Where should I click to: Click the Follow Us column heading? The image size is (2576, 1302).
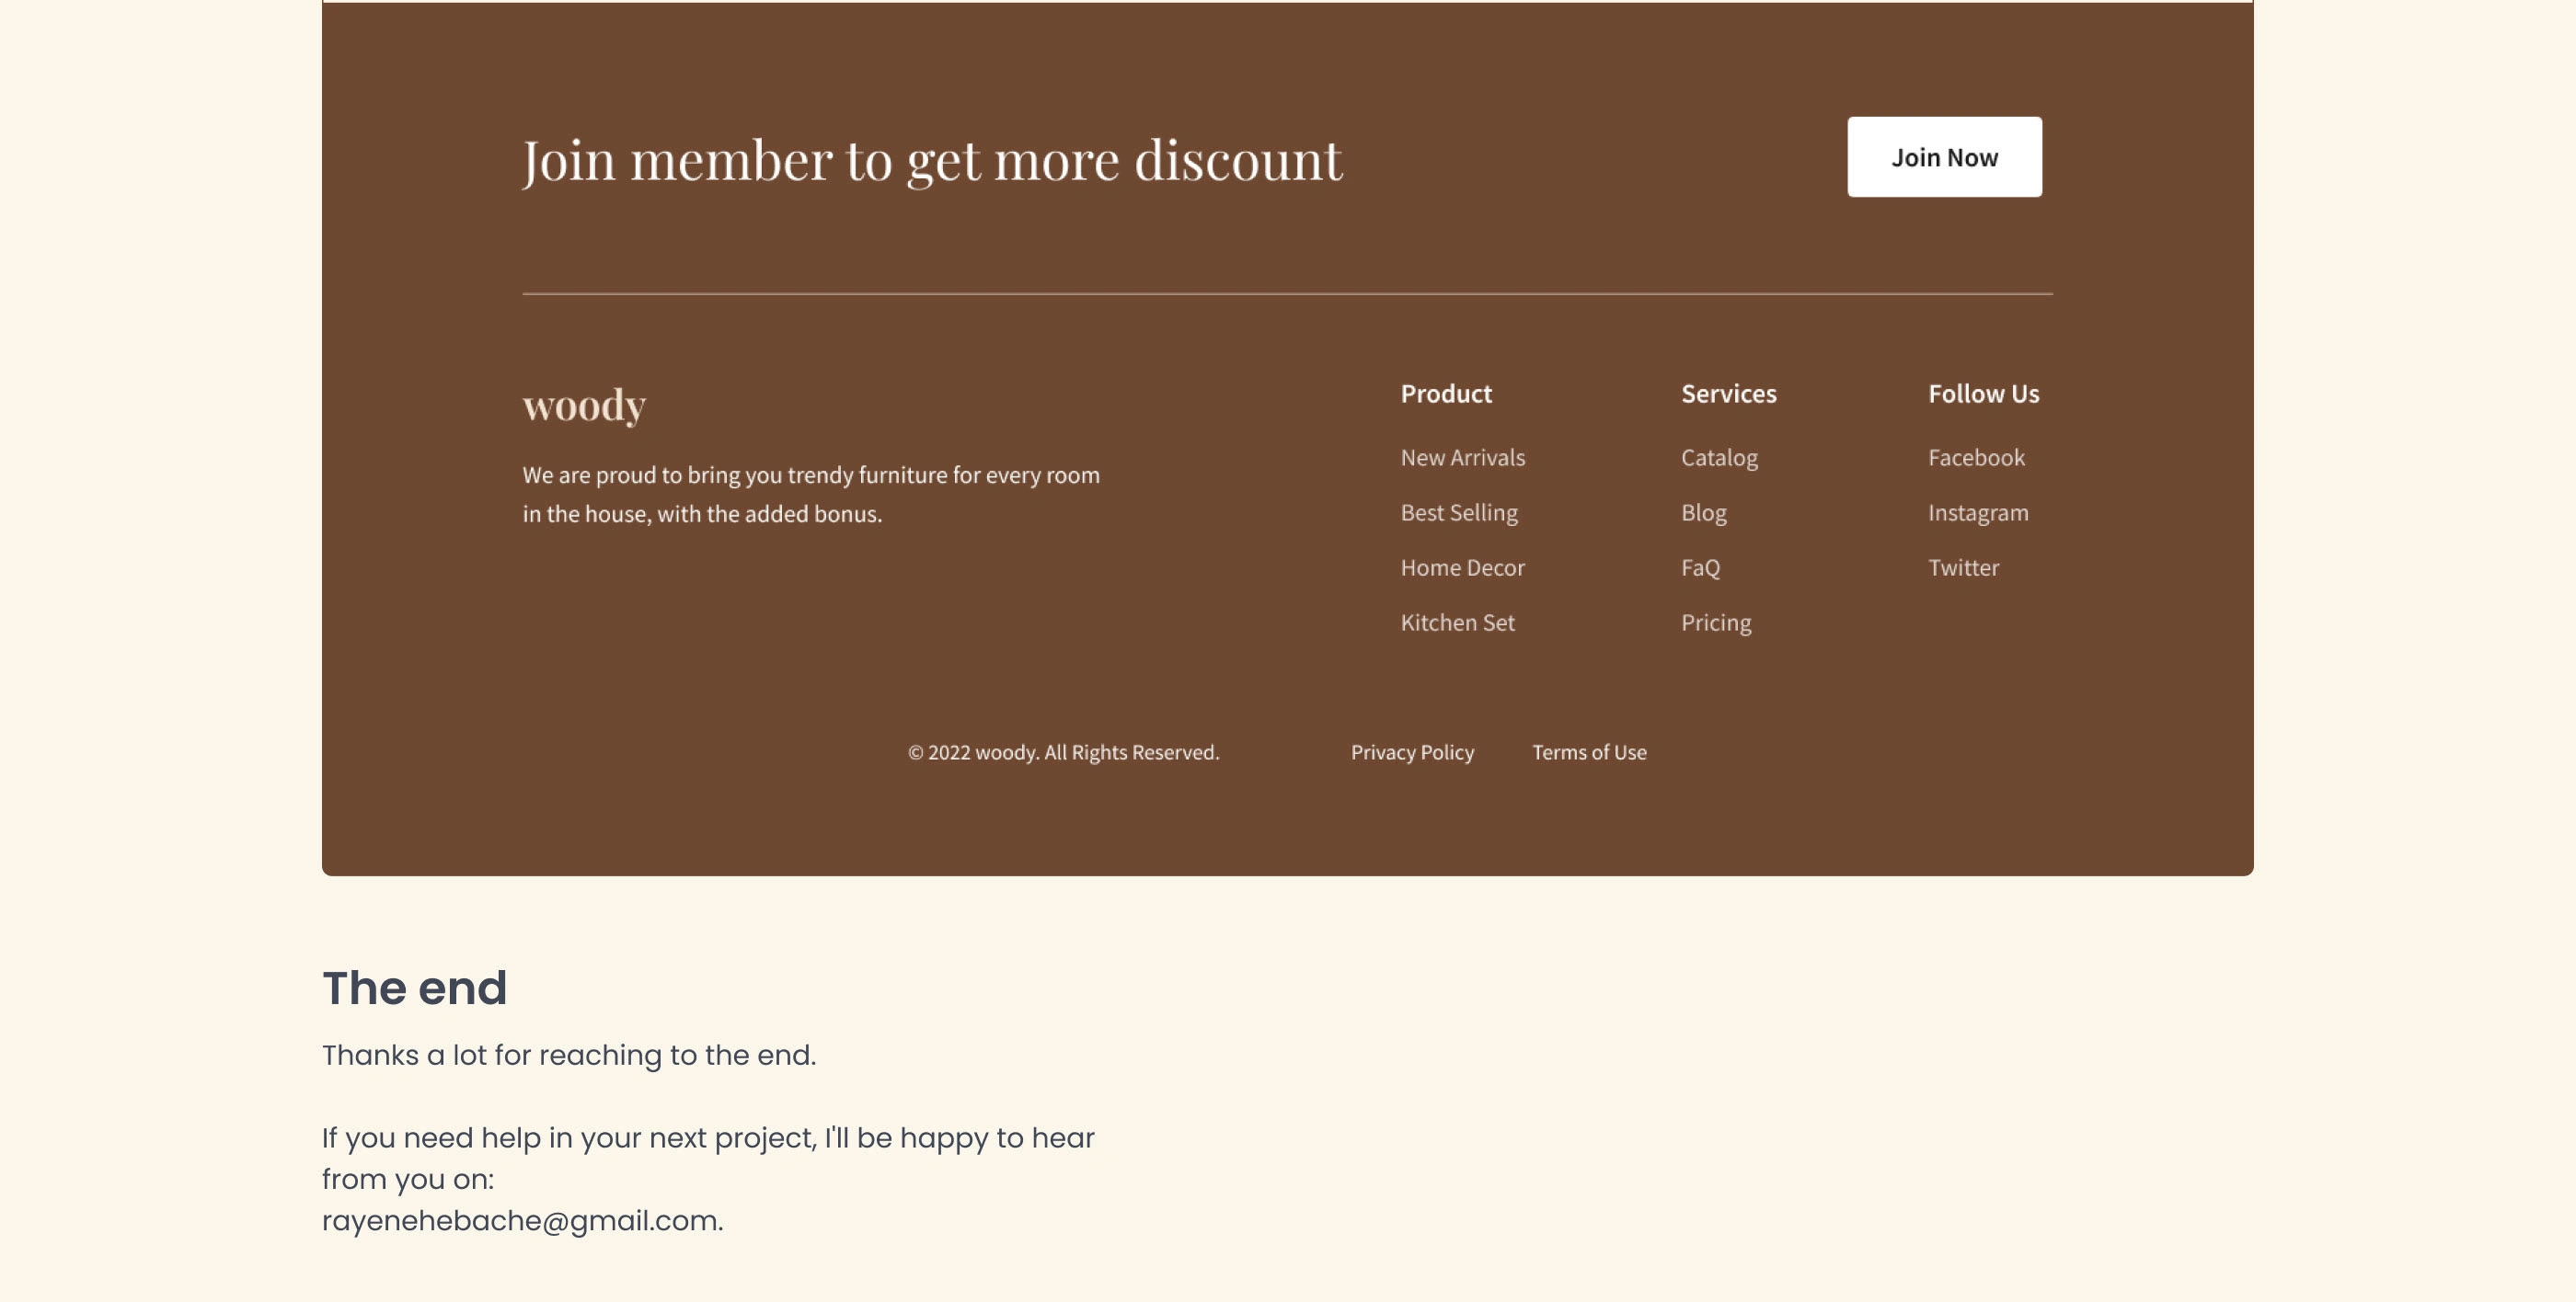pos(1983,394)
